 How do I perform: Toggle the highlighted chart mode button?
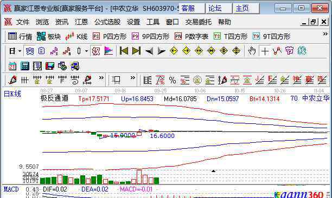click(x=30, y=51)
